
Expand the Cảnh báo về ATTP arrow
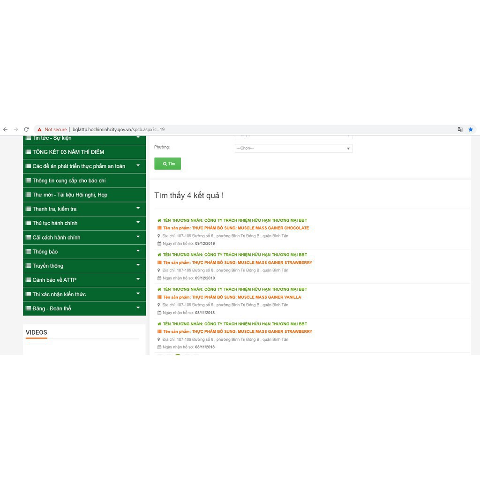pyautogui.click(x=138, y=280)
